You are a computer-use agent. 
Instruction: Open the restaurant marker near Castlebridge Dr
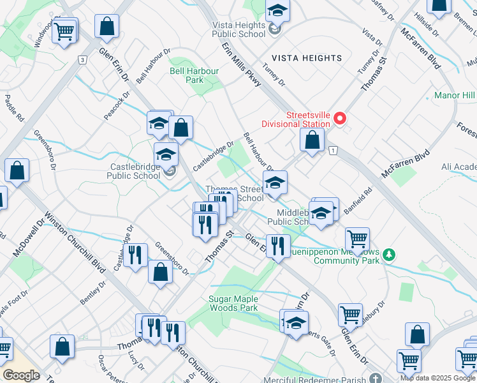point(135,255)
